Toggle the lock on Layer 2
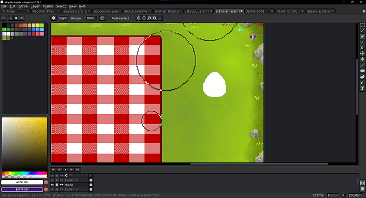 pos(57,190)
